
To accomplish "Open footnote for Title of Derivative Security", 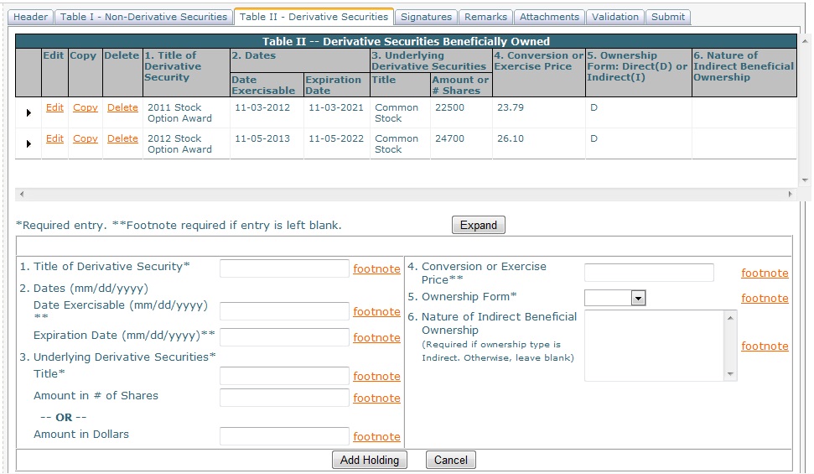I will pyautogui.click(x=376, y=268).
